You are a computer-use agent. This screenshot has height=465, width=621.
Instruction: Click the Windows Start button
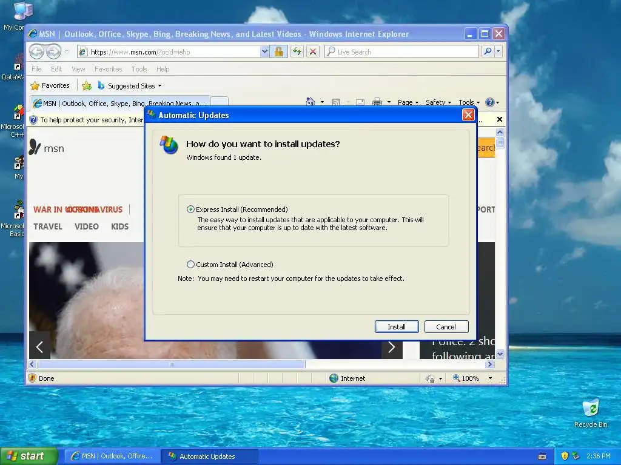29,456
